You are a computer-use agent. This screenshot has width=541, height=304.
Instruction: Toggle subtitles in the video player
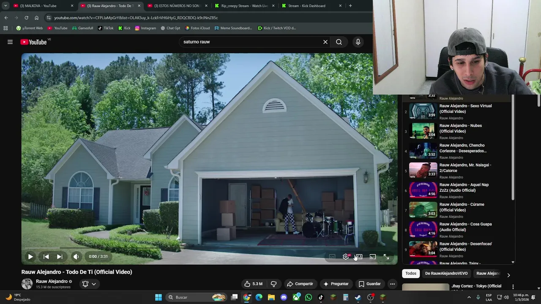pyautogui.click(x=332, y=257)
